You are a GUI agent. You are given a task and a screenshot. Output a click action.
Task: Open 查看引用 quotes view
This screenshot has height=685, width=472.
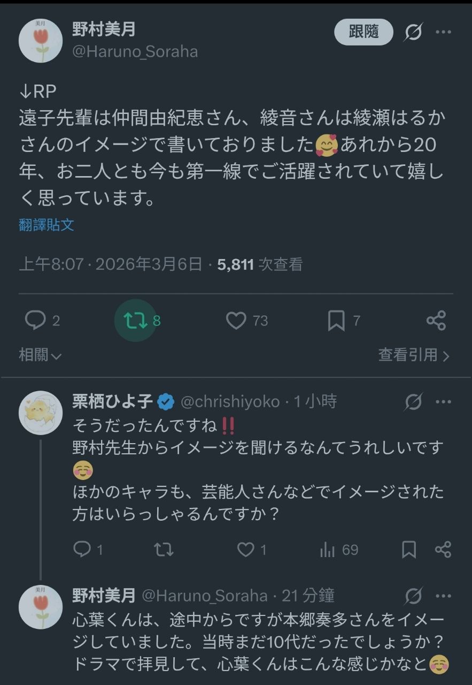pyautogui.click(x=414, y=355)
